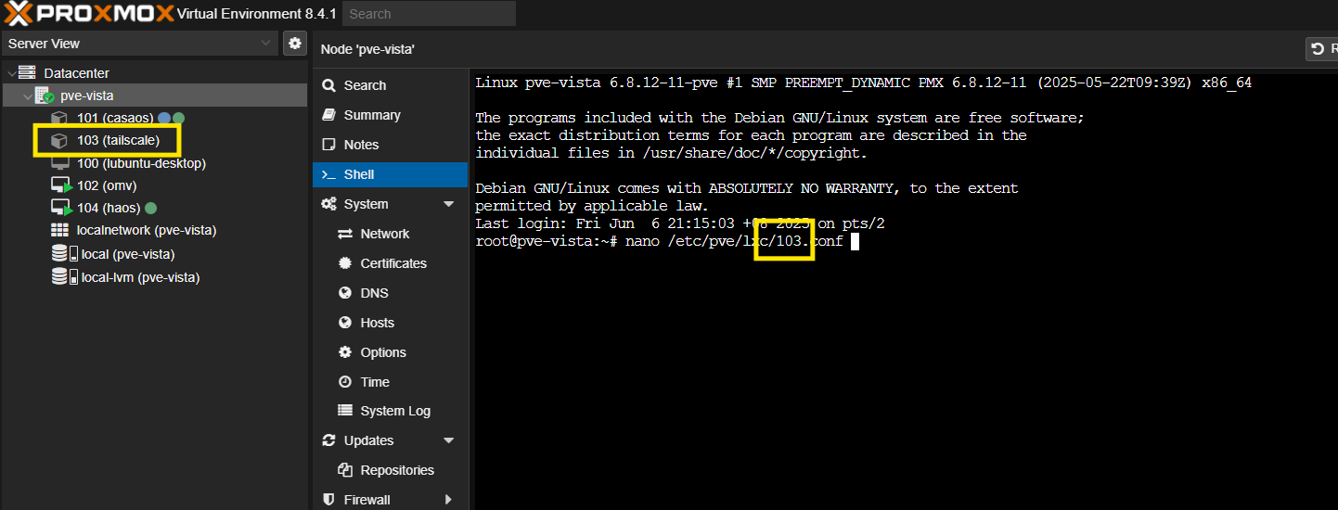Open the tree settings gear button

(x=295, y=43)
